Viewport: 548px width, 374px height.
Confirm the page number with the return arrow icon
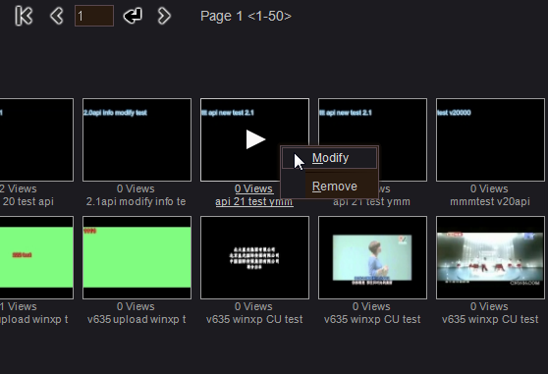(133, 16)
